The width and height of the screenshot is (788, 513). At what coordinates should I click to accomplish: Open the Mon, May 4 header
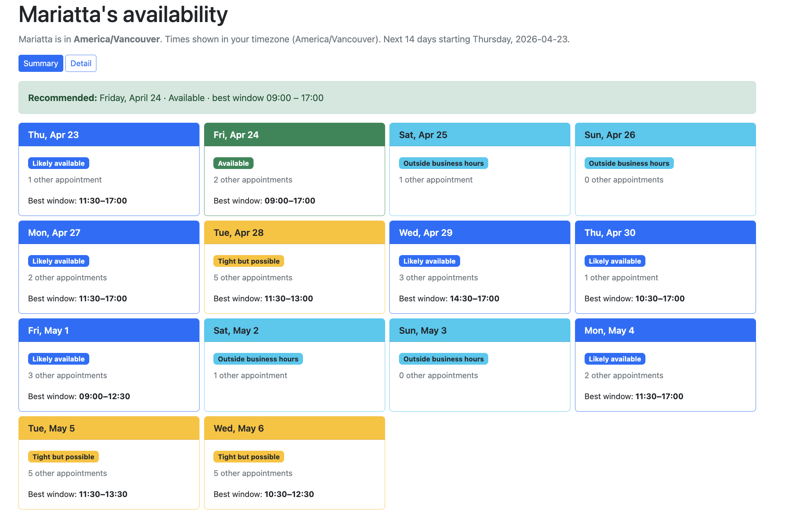665,330
